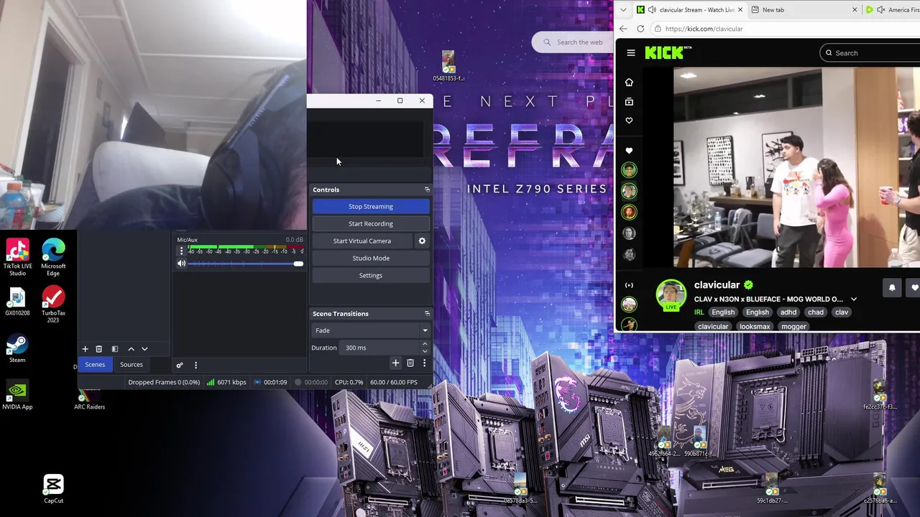Click the CPU: 0.7% status entry
The image size is (920, 517).
349,383
